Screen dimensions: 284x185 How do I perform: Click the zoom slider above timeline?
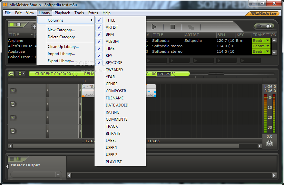click(x=216, y=74)
